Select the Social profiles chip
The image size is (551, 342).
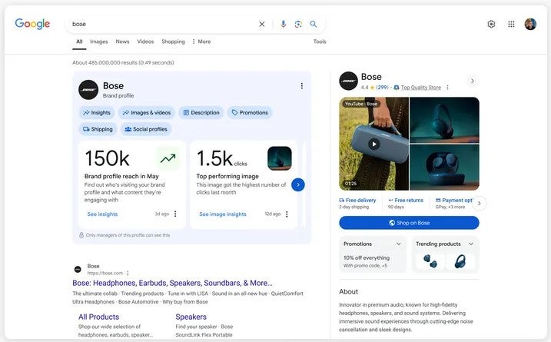click(x=145, y=129)
